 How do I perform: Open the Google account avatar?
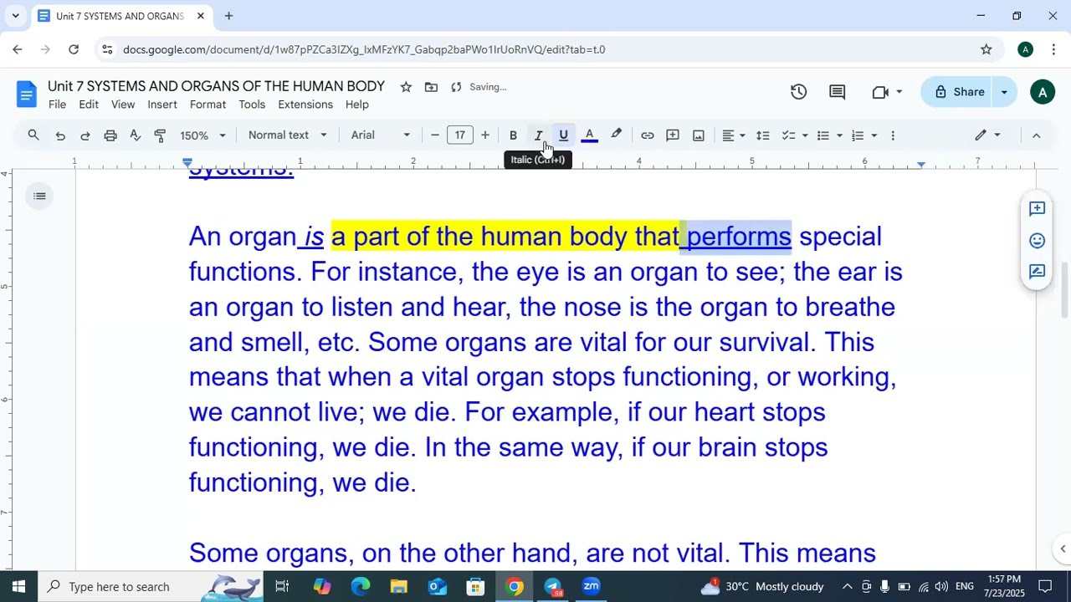tap(1042, 92)
